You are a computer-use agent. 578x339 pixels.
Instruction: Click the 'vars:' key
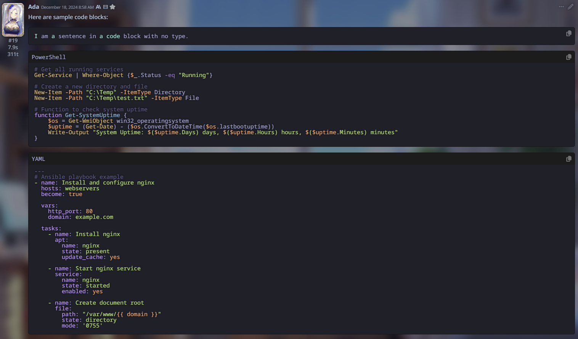pos(50,206)
